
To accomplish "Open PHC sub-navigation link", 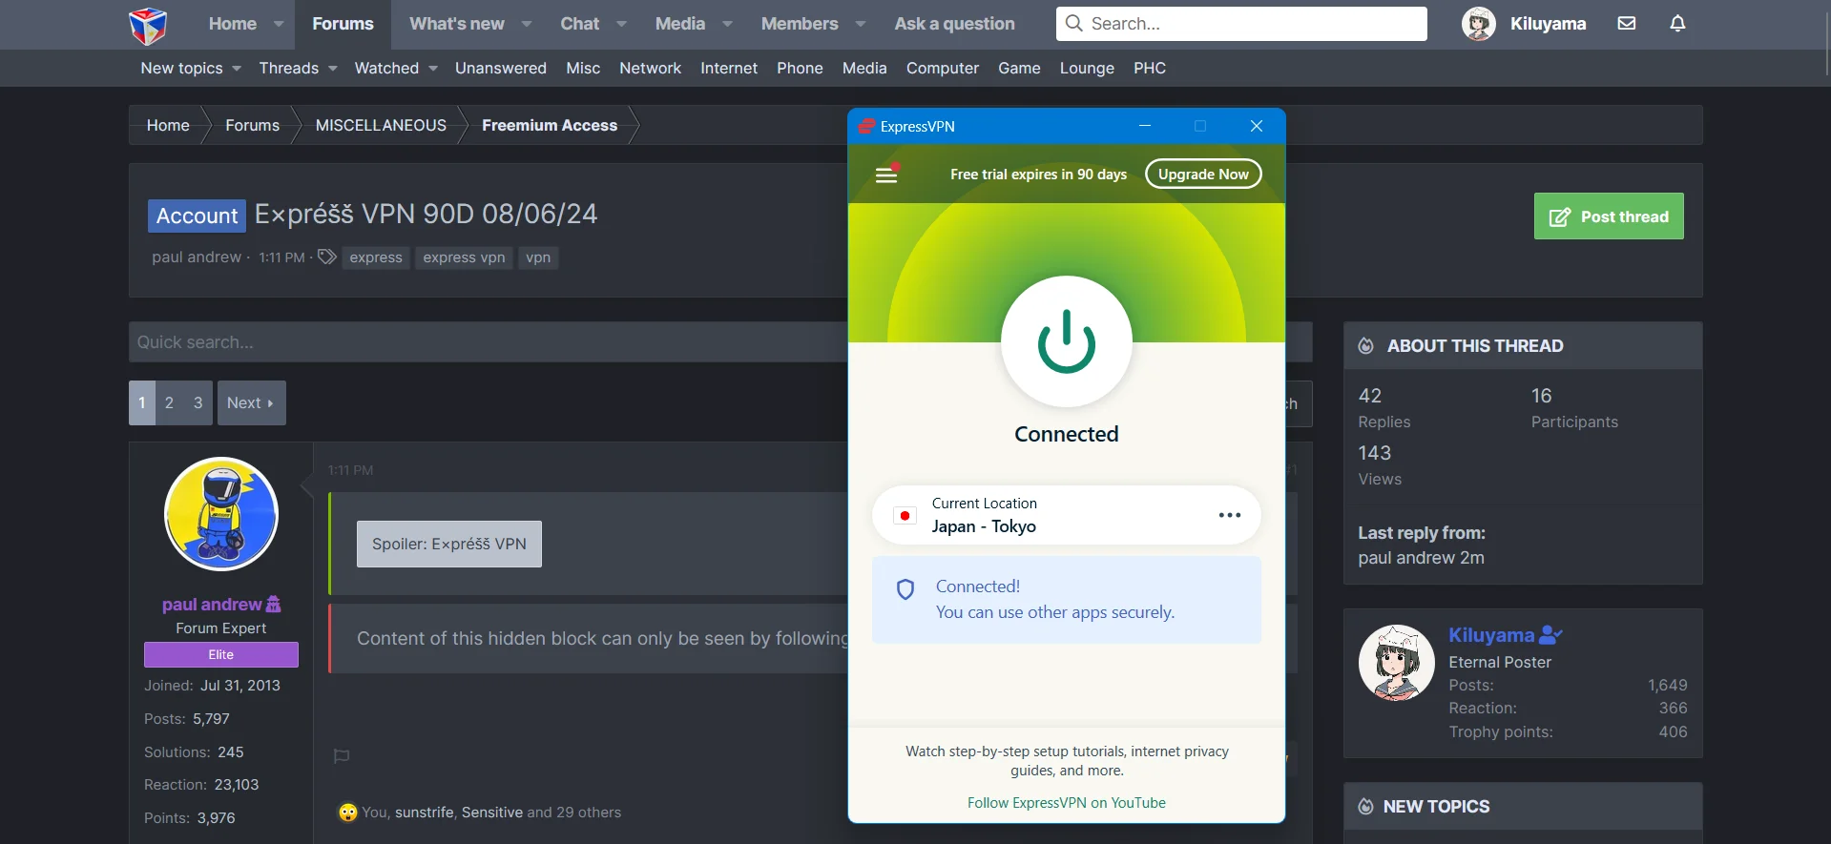I will 1150,69.
